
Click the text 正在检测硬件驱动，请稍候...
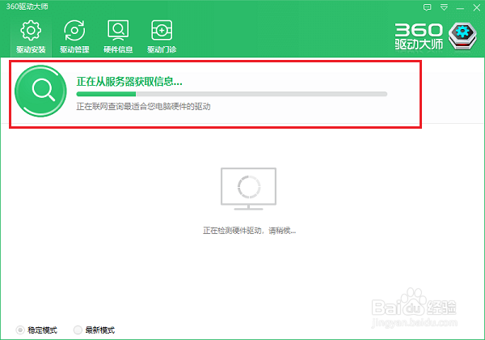[x=249, y=231]
